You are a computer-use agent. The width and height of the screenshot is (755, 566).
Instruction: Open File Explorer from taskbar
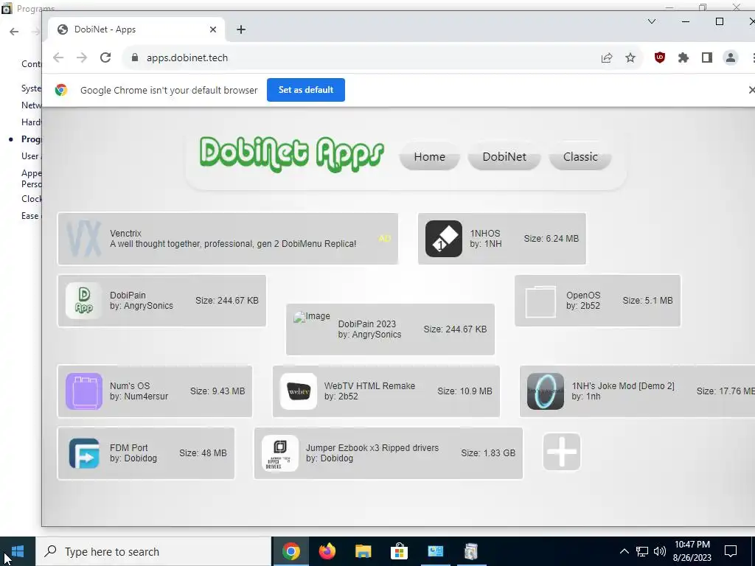point(363,551)
